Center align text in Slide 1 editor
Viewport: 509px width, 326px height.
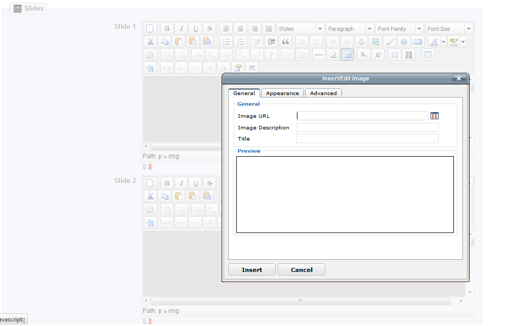click(x=240, y=28)
